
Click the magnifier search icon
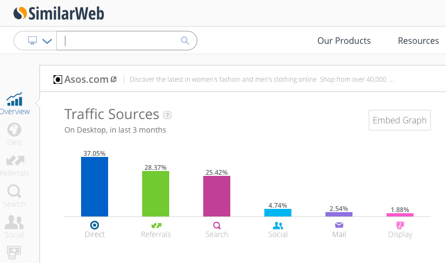[x=185, y=41]
